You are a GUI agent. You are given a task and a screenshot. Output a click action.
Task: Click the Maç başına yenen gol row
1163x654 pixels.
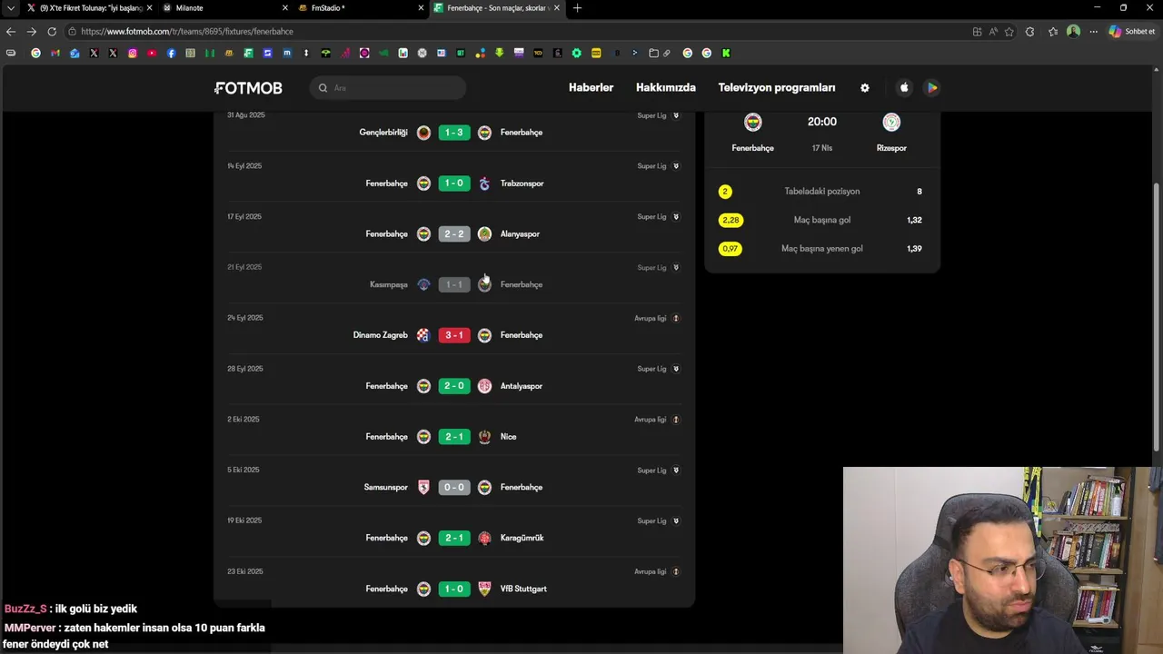821,249
